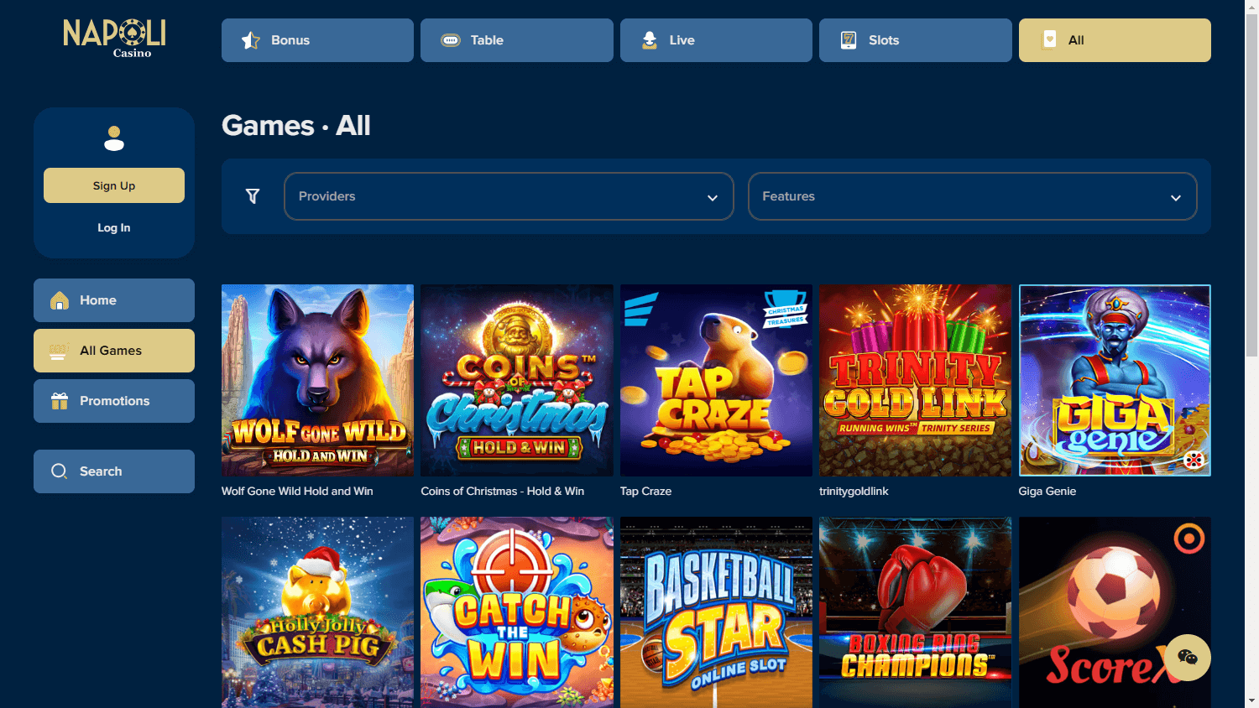This screenshot has height=708, width=1259.
Task: Open Giga Genie game thumbnail
Action: click(1115, 380)
